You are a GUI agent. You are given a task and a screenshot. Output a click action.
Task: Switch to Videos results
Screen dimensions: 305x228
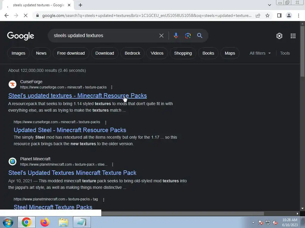pyautogui.click(x=157, y=53)
